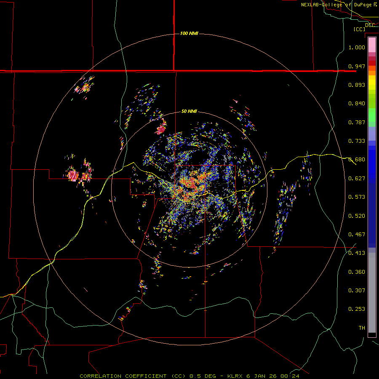Click the 0.680 colorbar value label

tap(357, 160)
